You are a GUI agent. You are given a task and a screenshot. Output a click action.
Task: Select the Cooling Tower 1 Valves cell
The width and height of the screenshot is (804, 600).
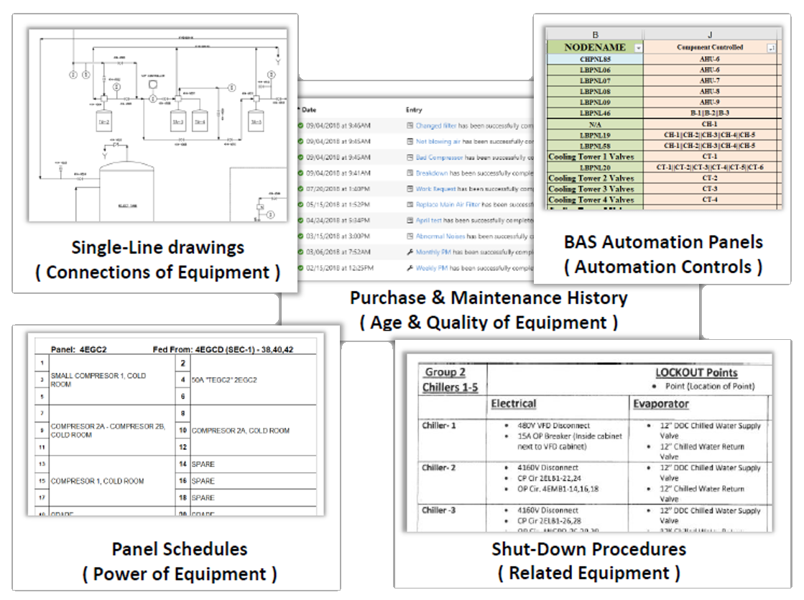[x=595, y=157]
